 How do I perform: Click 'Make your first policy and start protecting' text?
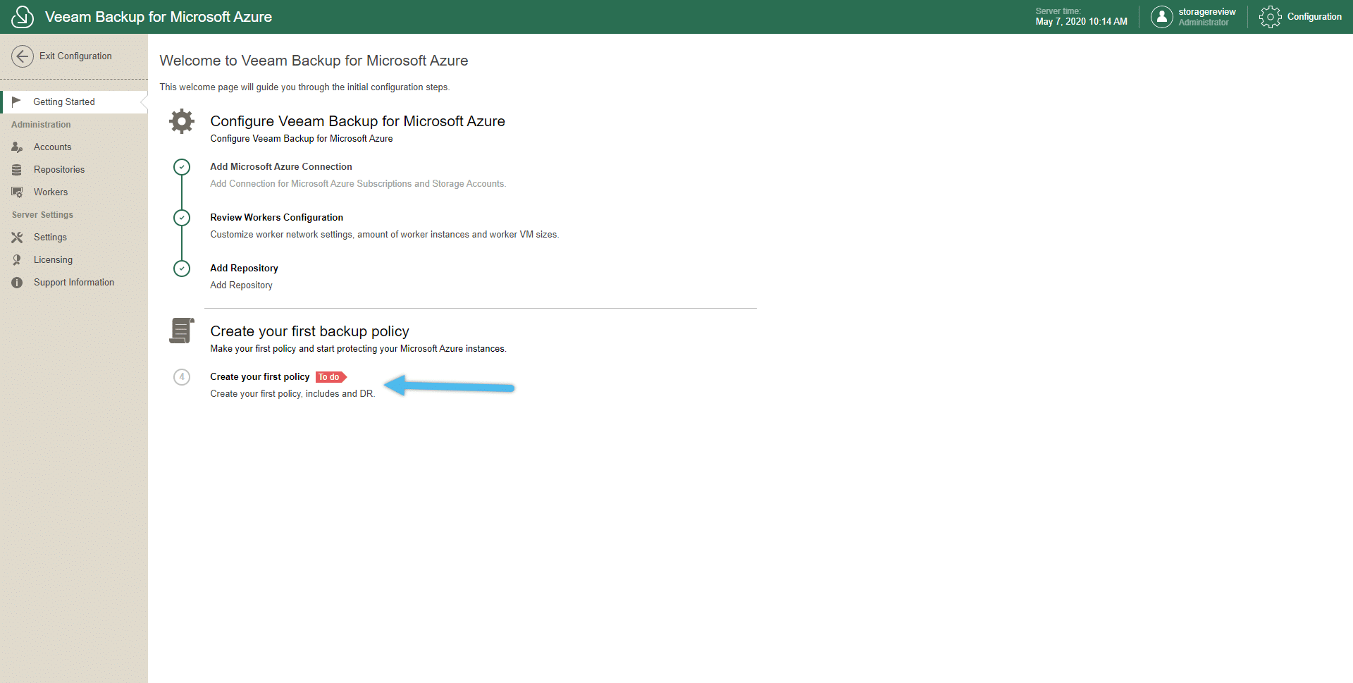click(358, 348)
